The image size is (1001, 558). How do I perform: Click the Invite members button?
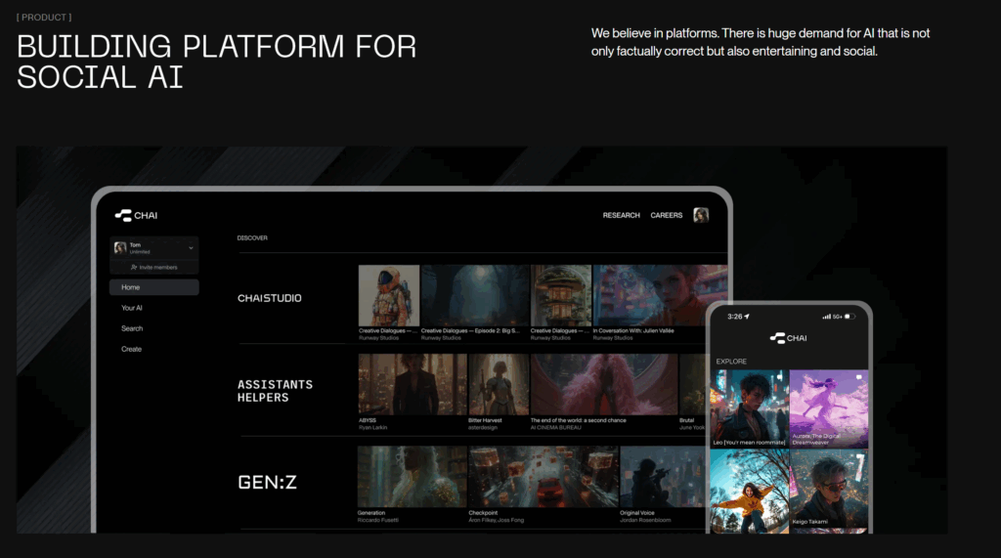coord(154,267)
